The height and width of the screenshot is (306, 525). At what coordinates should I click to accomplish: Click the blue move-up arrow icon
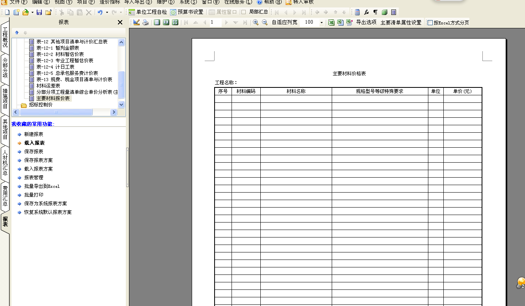pos(17,32)
